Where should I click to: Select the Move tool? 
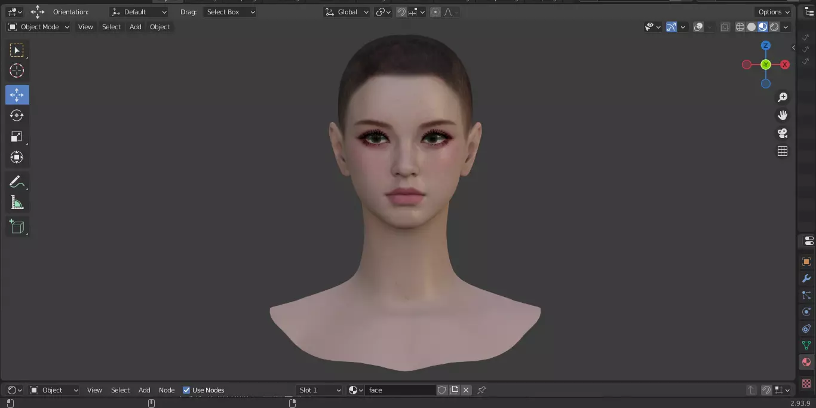17,95
